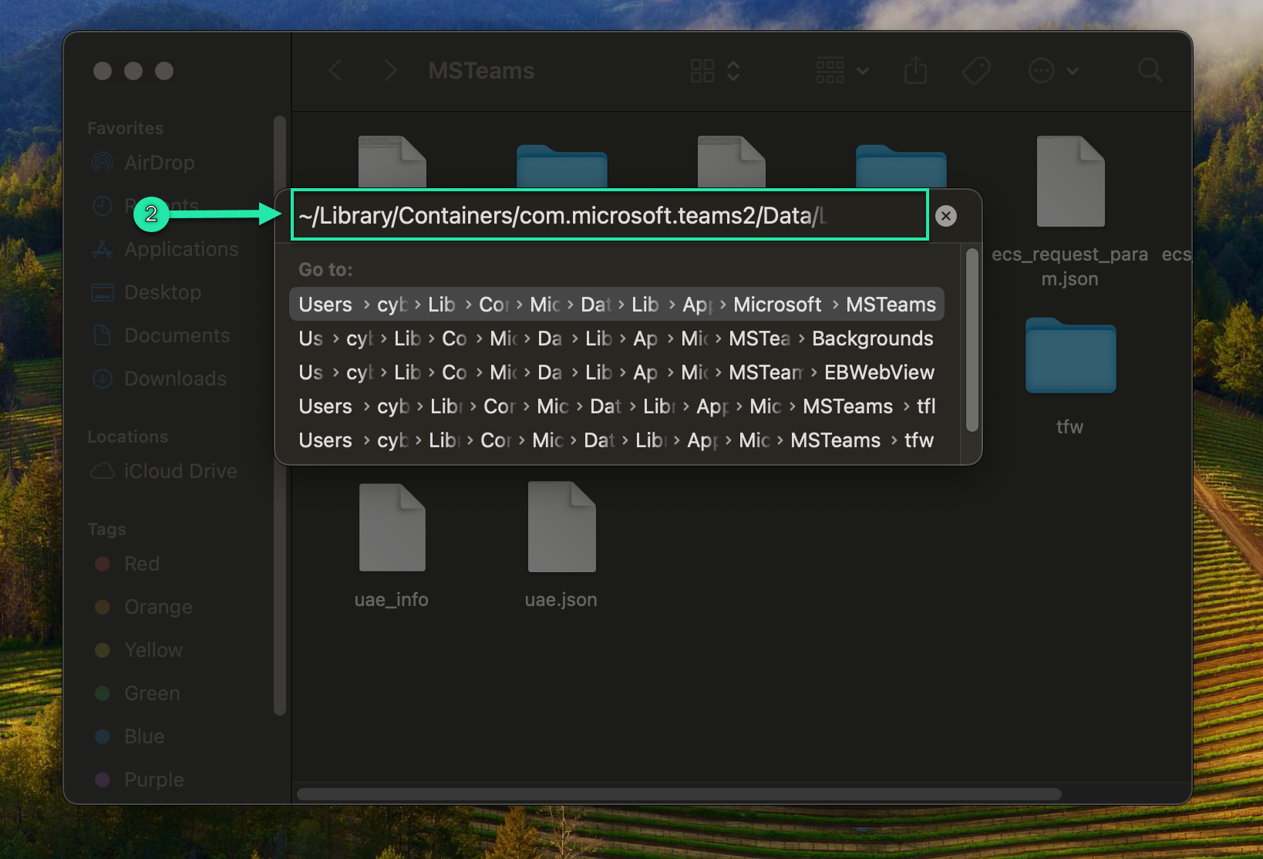Click the tfw folder name label
The height and width of the screenshot is (859, 1263).
[1069, 427]
